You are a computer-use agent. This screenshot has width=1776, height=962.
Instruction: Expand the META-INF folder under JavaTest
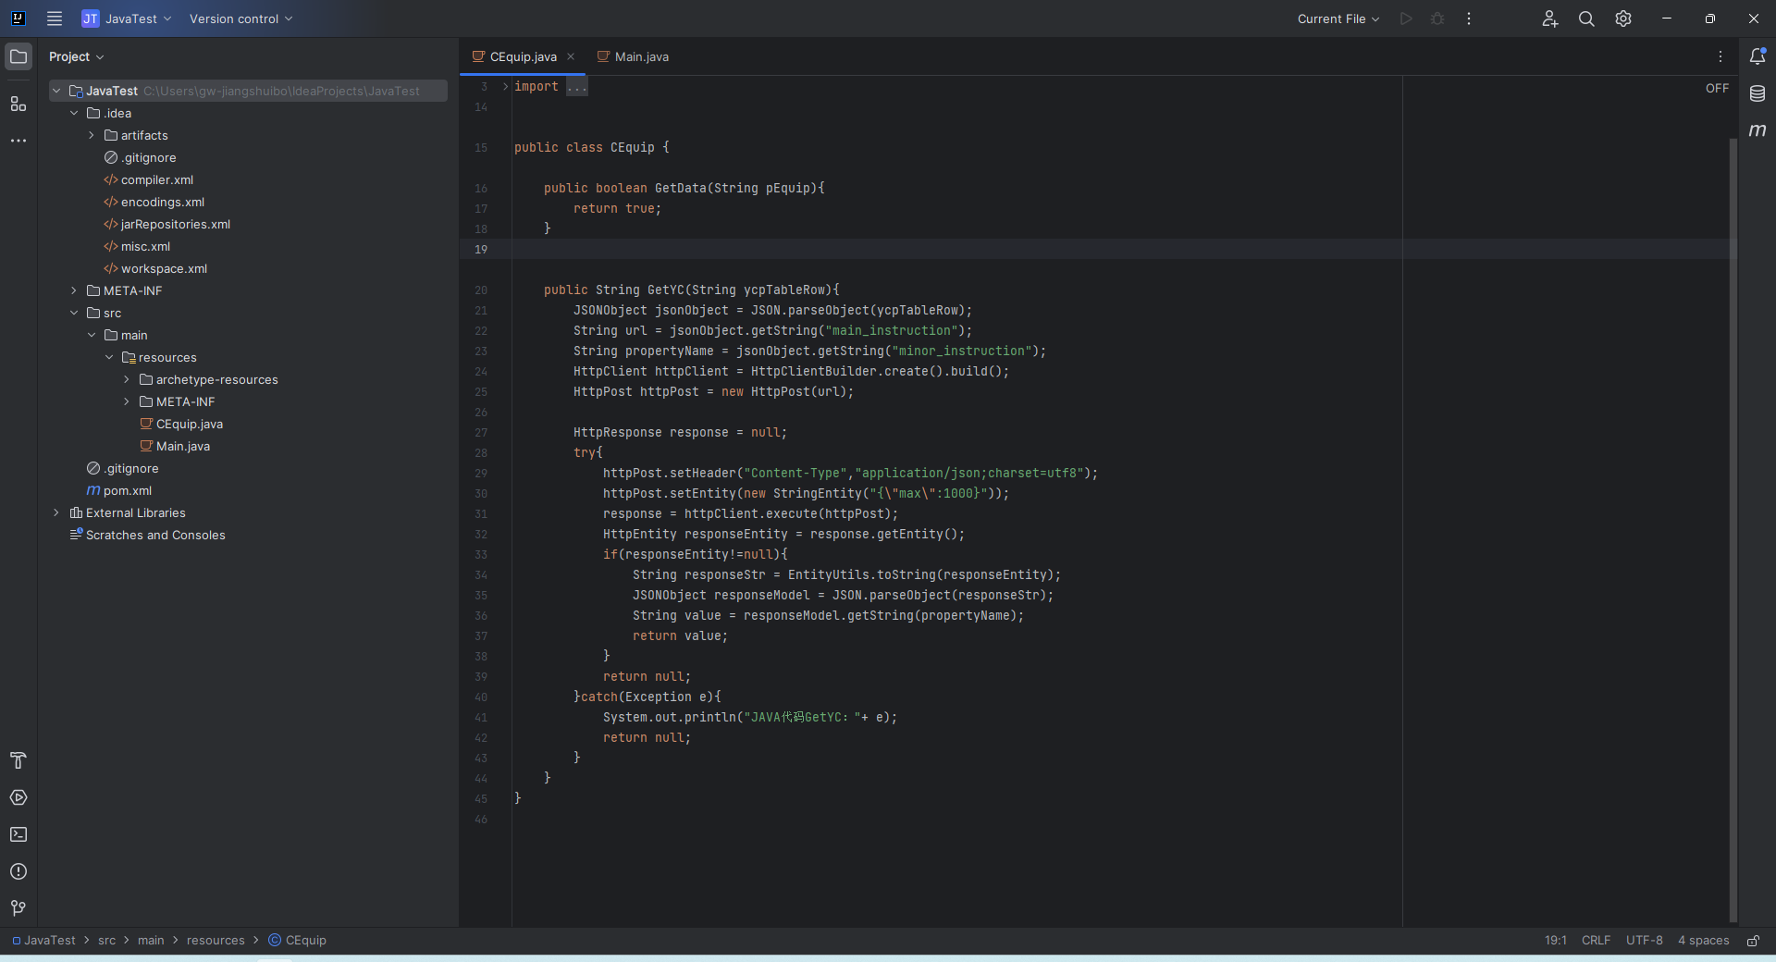click(74, 290)
